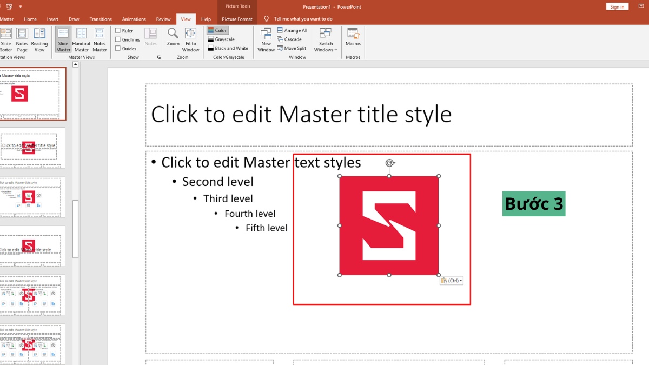
Task: Open the Picture Format tab
Action: click(237, 19)
